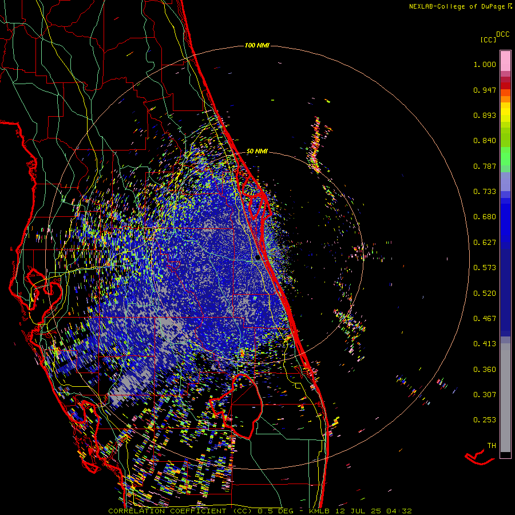Click the 0.520 scale value
Image resolution: width=515 pixels, height=515 pixels.
[x=485, y=293]
